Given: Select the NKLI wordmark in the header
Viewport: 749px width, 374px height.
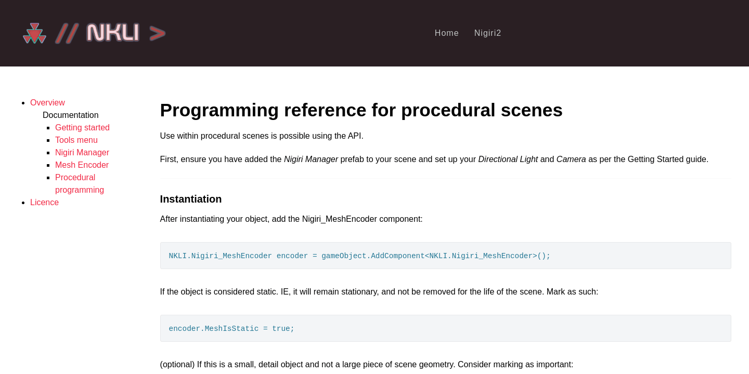Looking at the screenshot, I should [x=113, y=33].
